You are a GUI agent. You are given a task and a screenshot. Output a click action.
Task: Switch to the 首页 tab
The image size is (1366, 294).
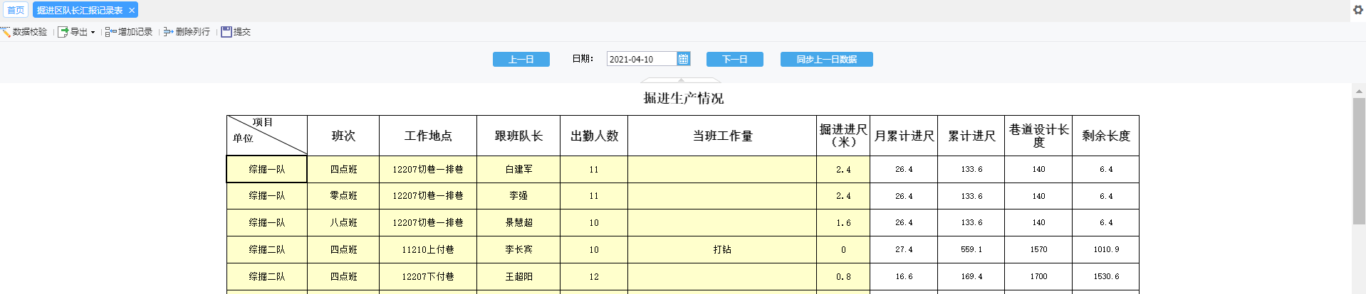point(16,11)
